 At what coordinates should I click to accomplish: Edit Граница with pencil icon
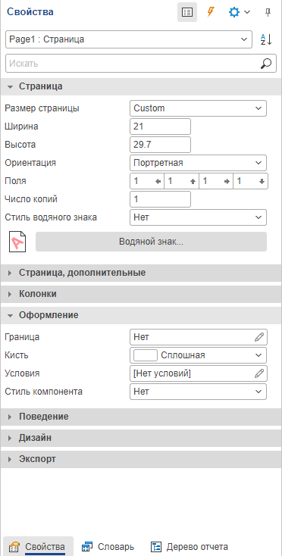pyautogui.click(x=259, y=337)
